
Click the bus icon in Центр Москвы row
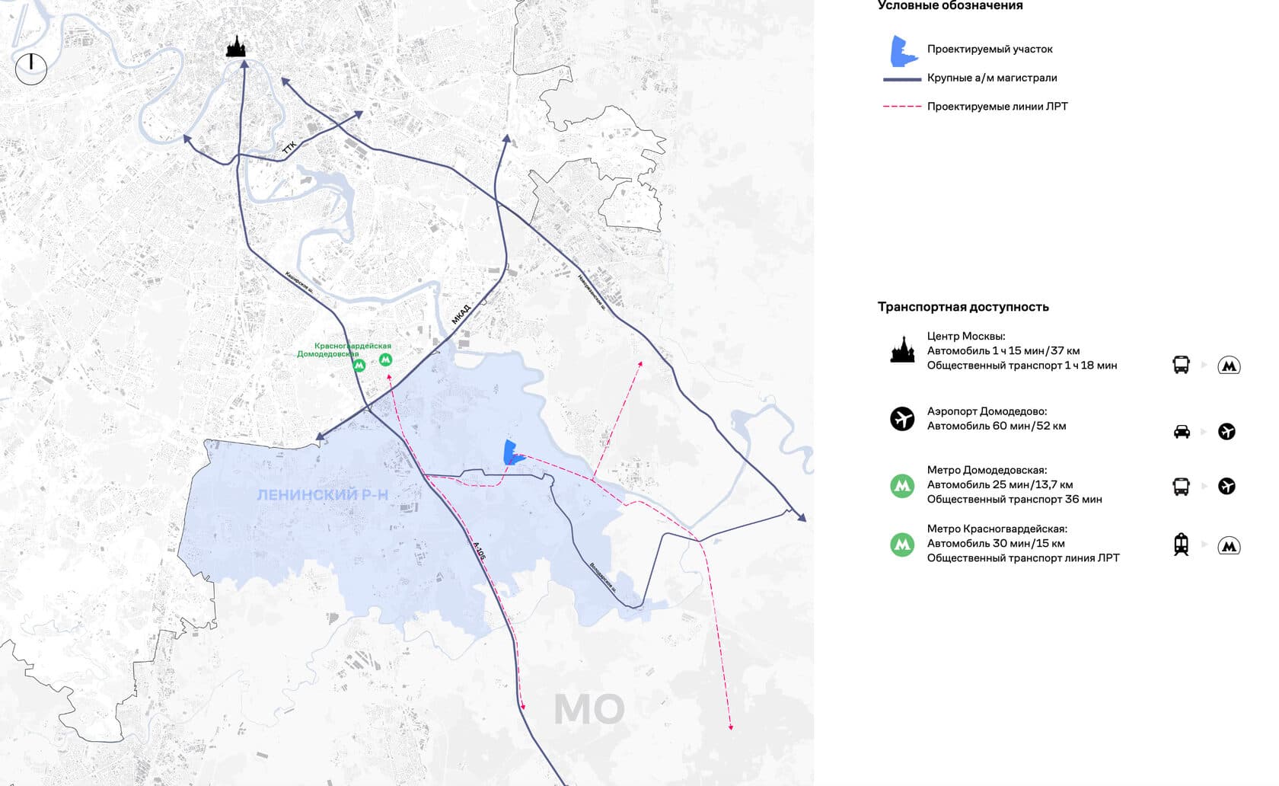pyautogui.click(x=1181, y=365)
